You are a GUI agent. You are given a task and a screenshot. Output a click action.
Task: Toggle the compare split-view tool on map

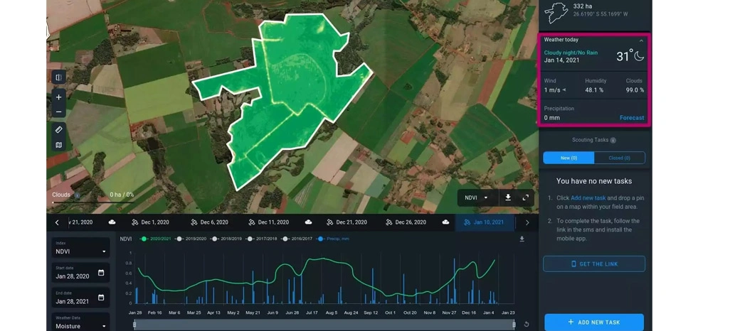[x=58, y=77]
